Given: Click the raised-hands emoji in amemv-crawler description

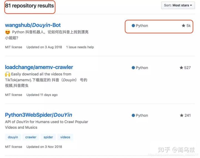Looking at the screenshot, I should 8,74.
